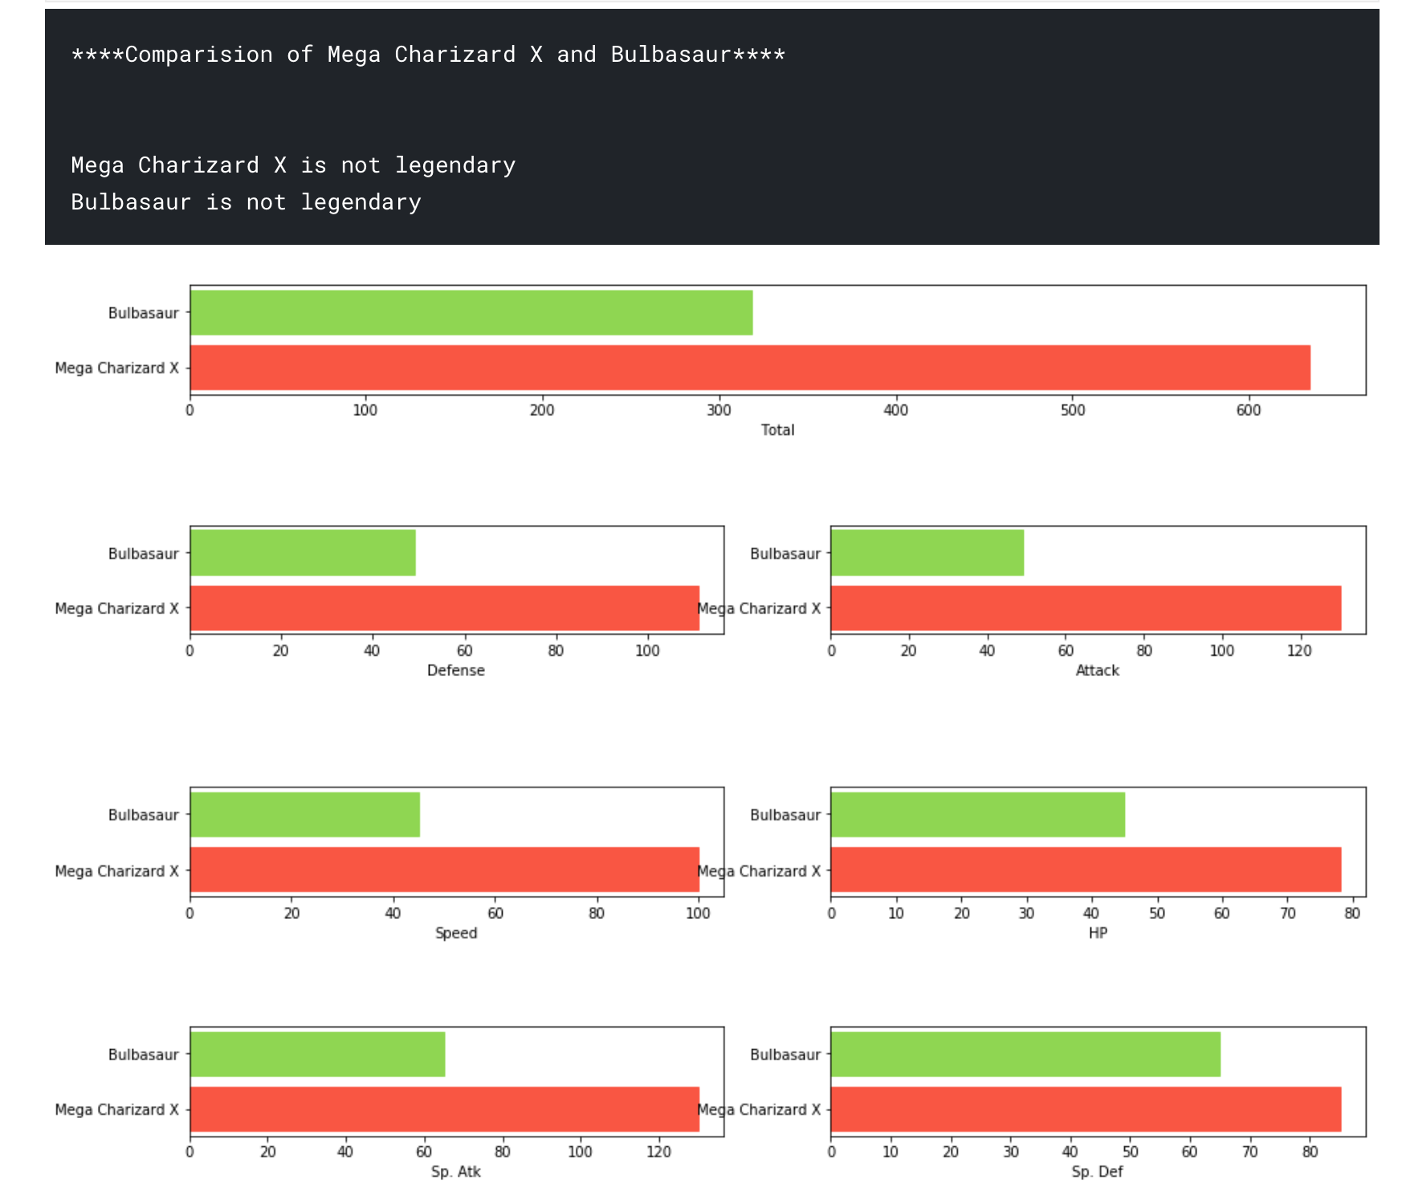The image size is (1402, 1204).
Task: Click 'Bulbasaur' y-label in Attack chart
Action: point(785,554)
